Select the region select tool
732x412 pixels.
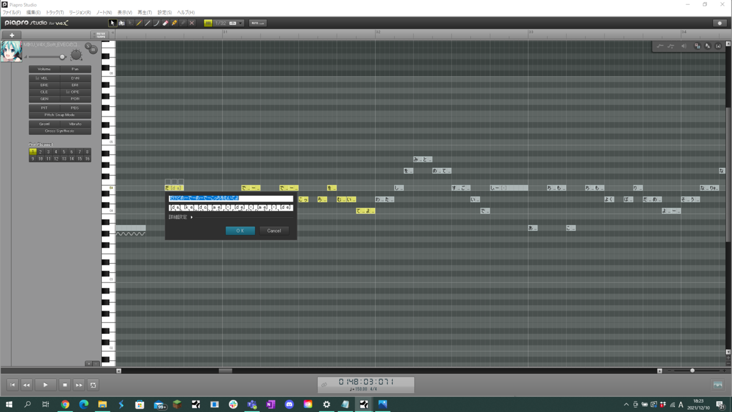click(x=121, y=23)
